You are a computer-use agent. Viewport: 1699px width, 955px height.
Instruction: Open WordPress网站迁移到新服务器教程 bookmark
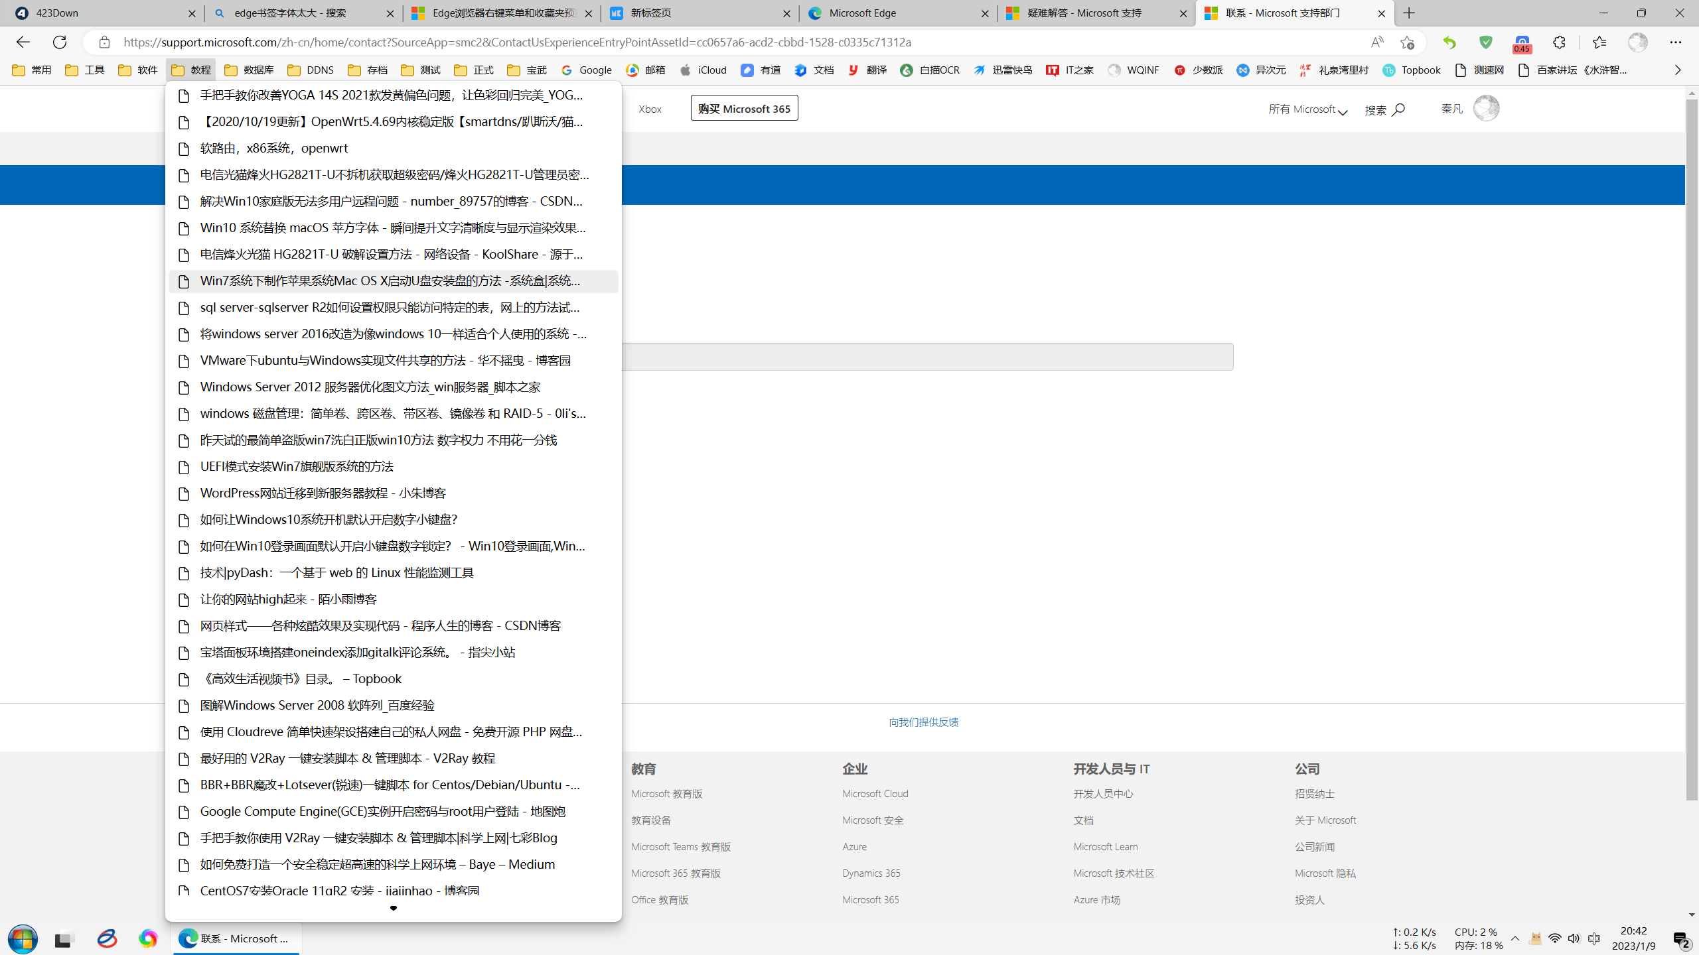[394, 493]
